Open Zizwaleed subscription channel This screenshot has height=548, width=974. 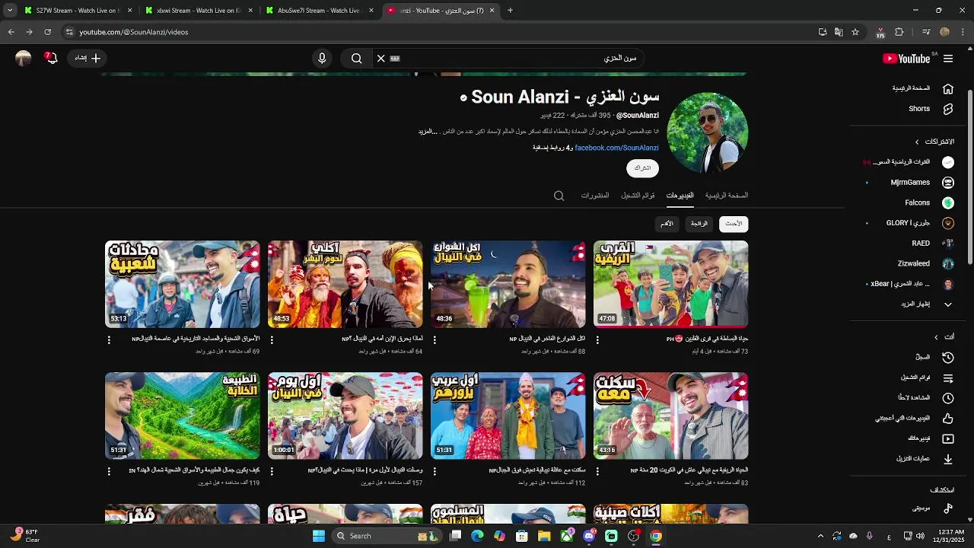913,263
